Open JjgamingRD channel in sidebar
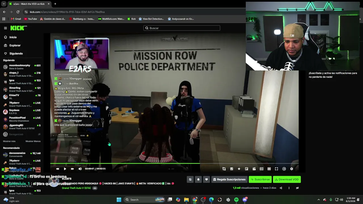 [x=22, y=127]
